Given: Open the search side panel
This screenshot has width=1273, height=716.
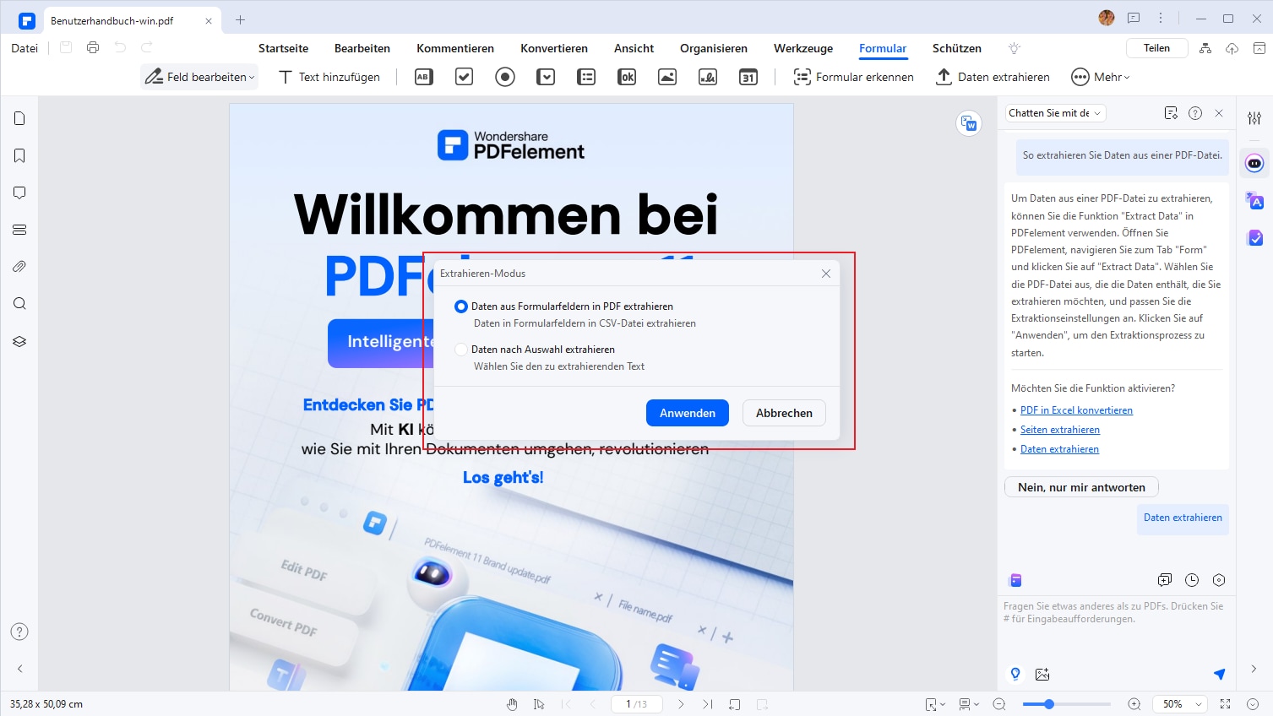Looking at the screenshot, I should pyautogui.click(x=19, y=304).
